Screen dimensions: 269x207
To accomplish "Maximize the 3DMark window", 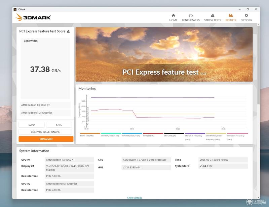I will point(247,9).
